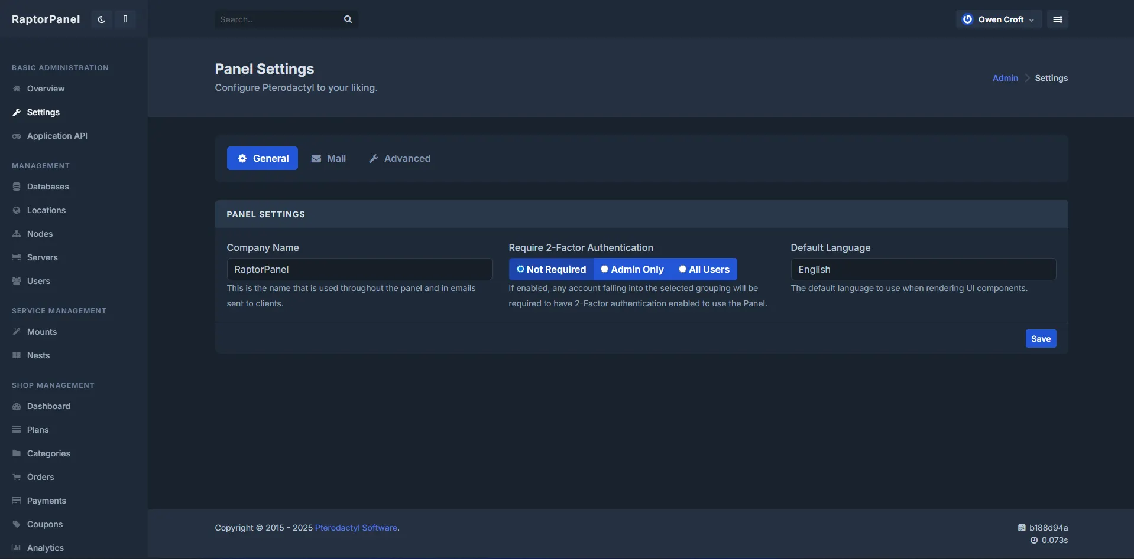Open the Servers page
This screenshot has height=559, width=1134.
(x=42, y=257)
